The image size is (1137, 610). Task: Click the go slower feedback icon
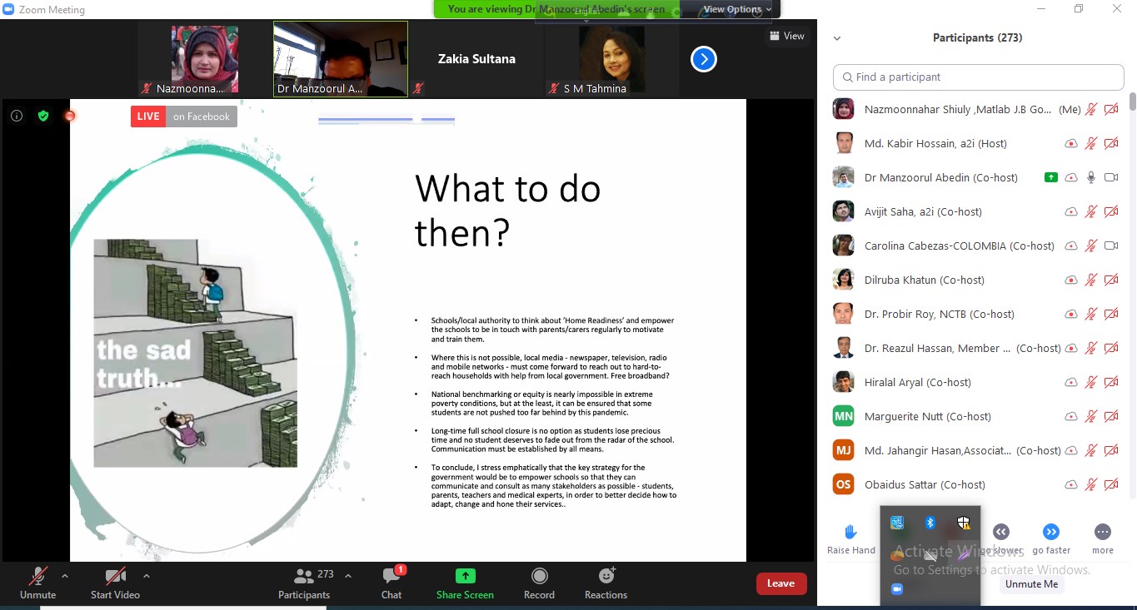(1001, 532)
